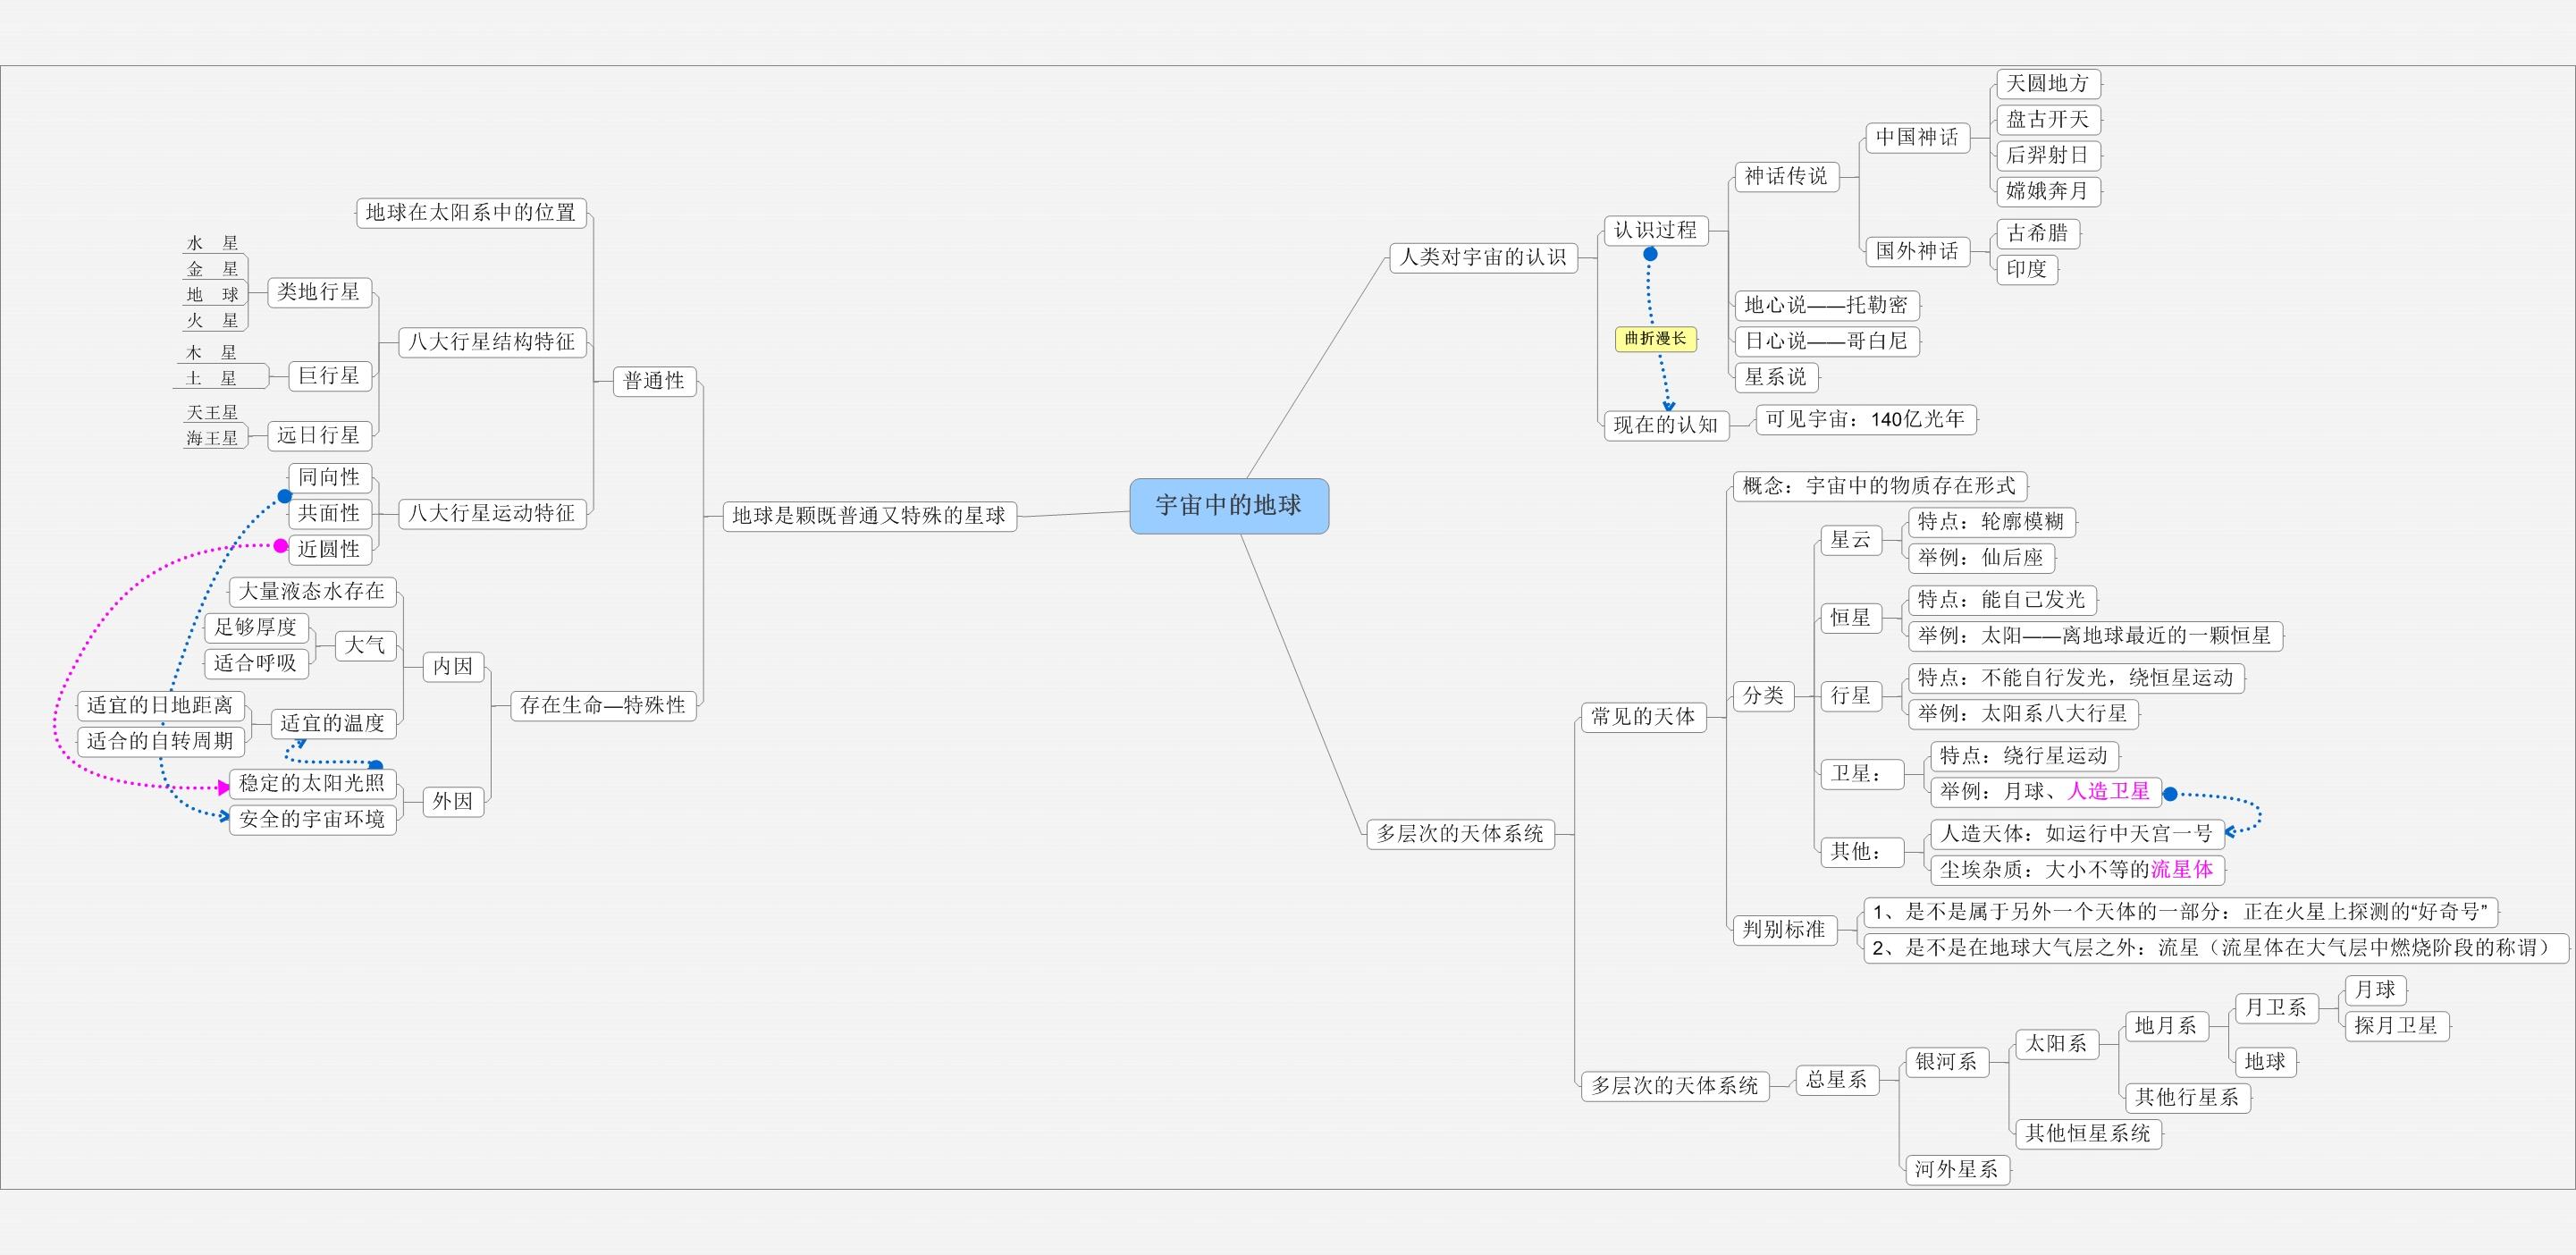This screenshot has width=2576, height=1255.
Task: Select the 后羿射日 node
Action: coord(2048,156)
